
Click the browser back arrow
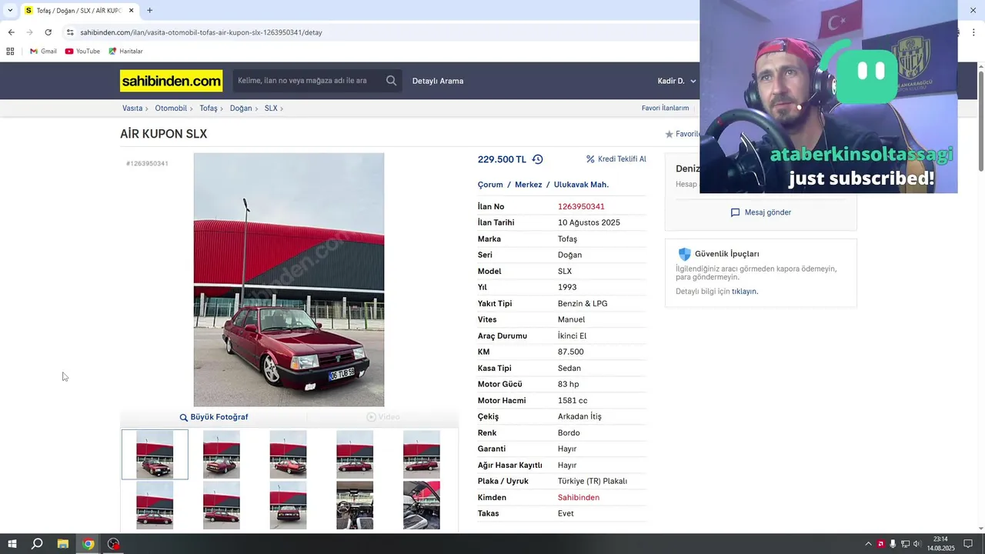[x=11, y=32]
